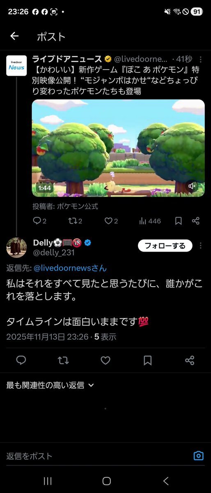Screen dimensions: 211x493
Task: Unmute the video with speaker icon
Action: tap(192, 186)
